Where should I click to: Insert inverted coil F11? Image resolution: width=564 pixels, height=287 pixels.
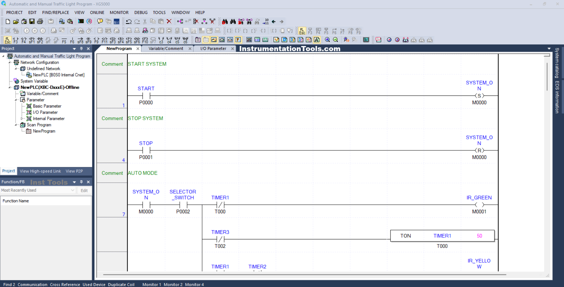point(105,40)
